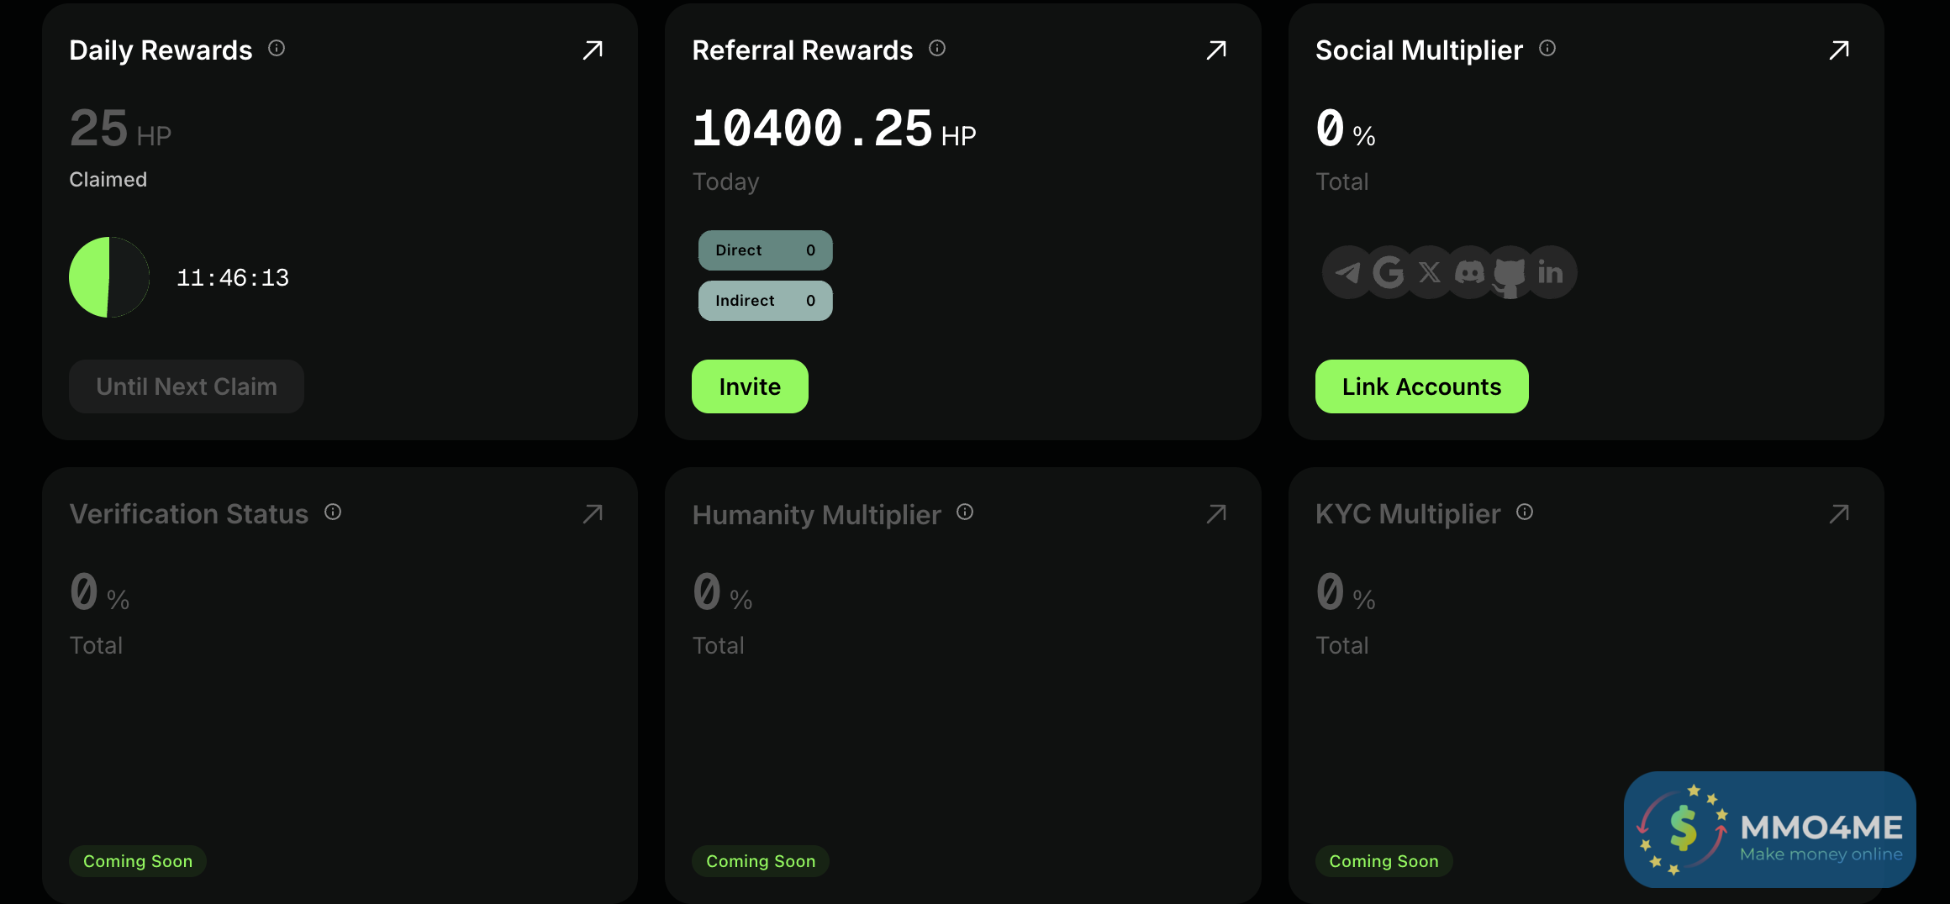
Task: Expand the Referral Rewards card arrow
Action: coord(1216,50)
